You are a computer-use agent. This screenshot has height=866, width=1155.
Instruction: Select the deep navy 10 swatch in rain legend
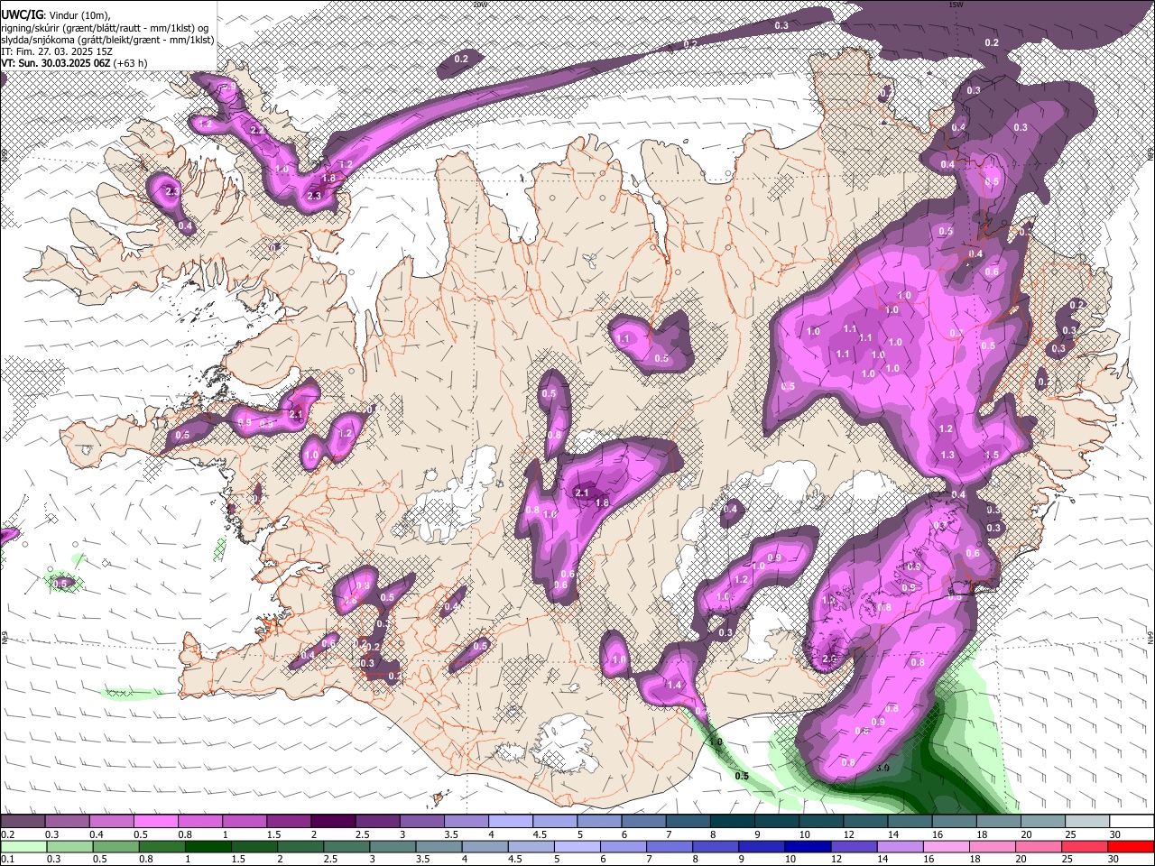(807, 846)
